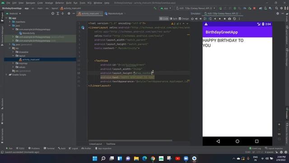Screen dimensions: 289x163
Task: Click the editor horizontal scrollbar
Action: [130, 140]
